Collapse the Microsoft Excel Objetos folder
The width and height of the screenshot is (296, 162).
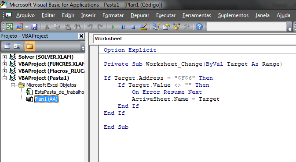coord(13,85)
